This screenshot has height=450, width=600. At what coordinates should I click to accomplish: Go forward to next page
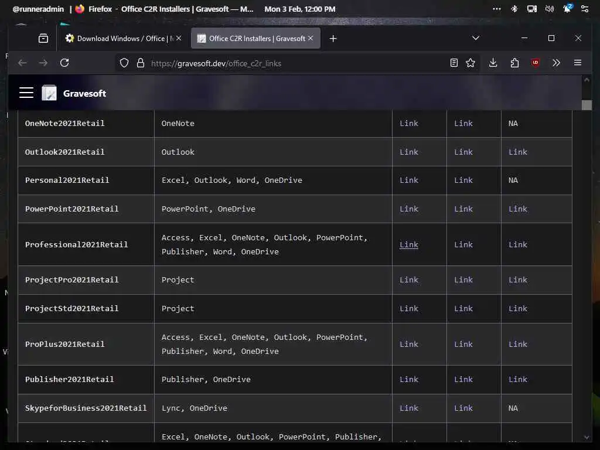pos(43,63)
